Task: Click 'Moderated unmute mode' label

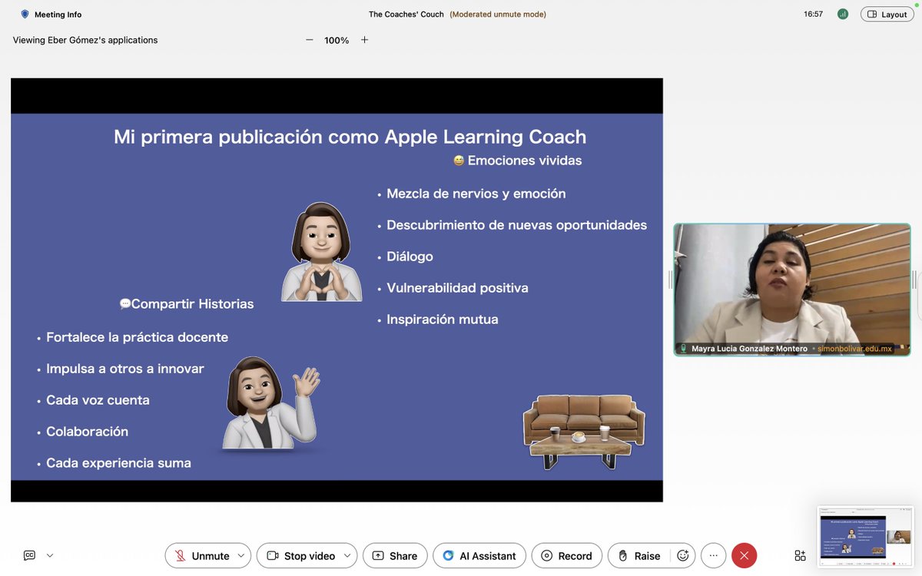Action: tap(498, 14)
